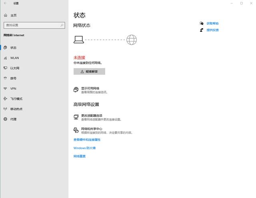256x198 pixels.
Task: Click the 疑难解答 troubleshoot button
Action: (x=89, y=71)
